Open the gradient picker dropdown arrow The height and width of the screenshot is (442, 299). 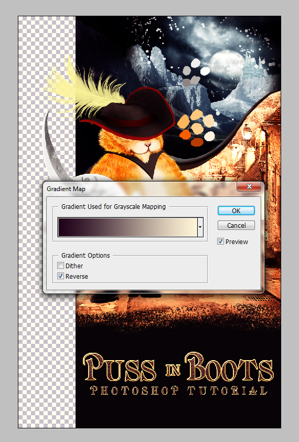200,227
